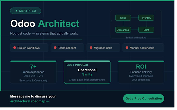
Task: Click the Synced architecture caption
Action: [x=136, y=38]
